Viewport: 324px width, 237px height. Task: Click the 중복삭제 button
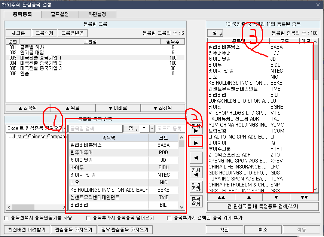pyautogui.click(x=196, y=201)
